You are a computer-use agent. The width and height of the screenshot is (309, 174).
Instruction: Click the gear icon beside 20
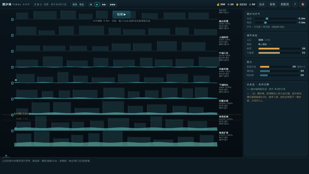click(x=228, y=4)
